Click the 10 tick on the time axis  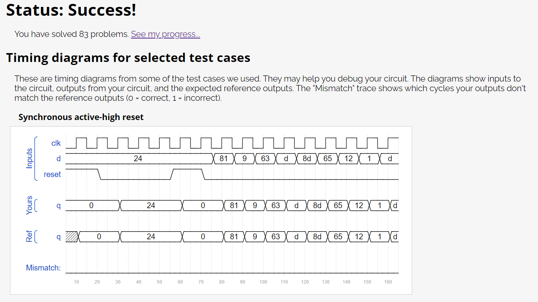pos(77,282)
